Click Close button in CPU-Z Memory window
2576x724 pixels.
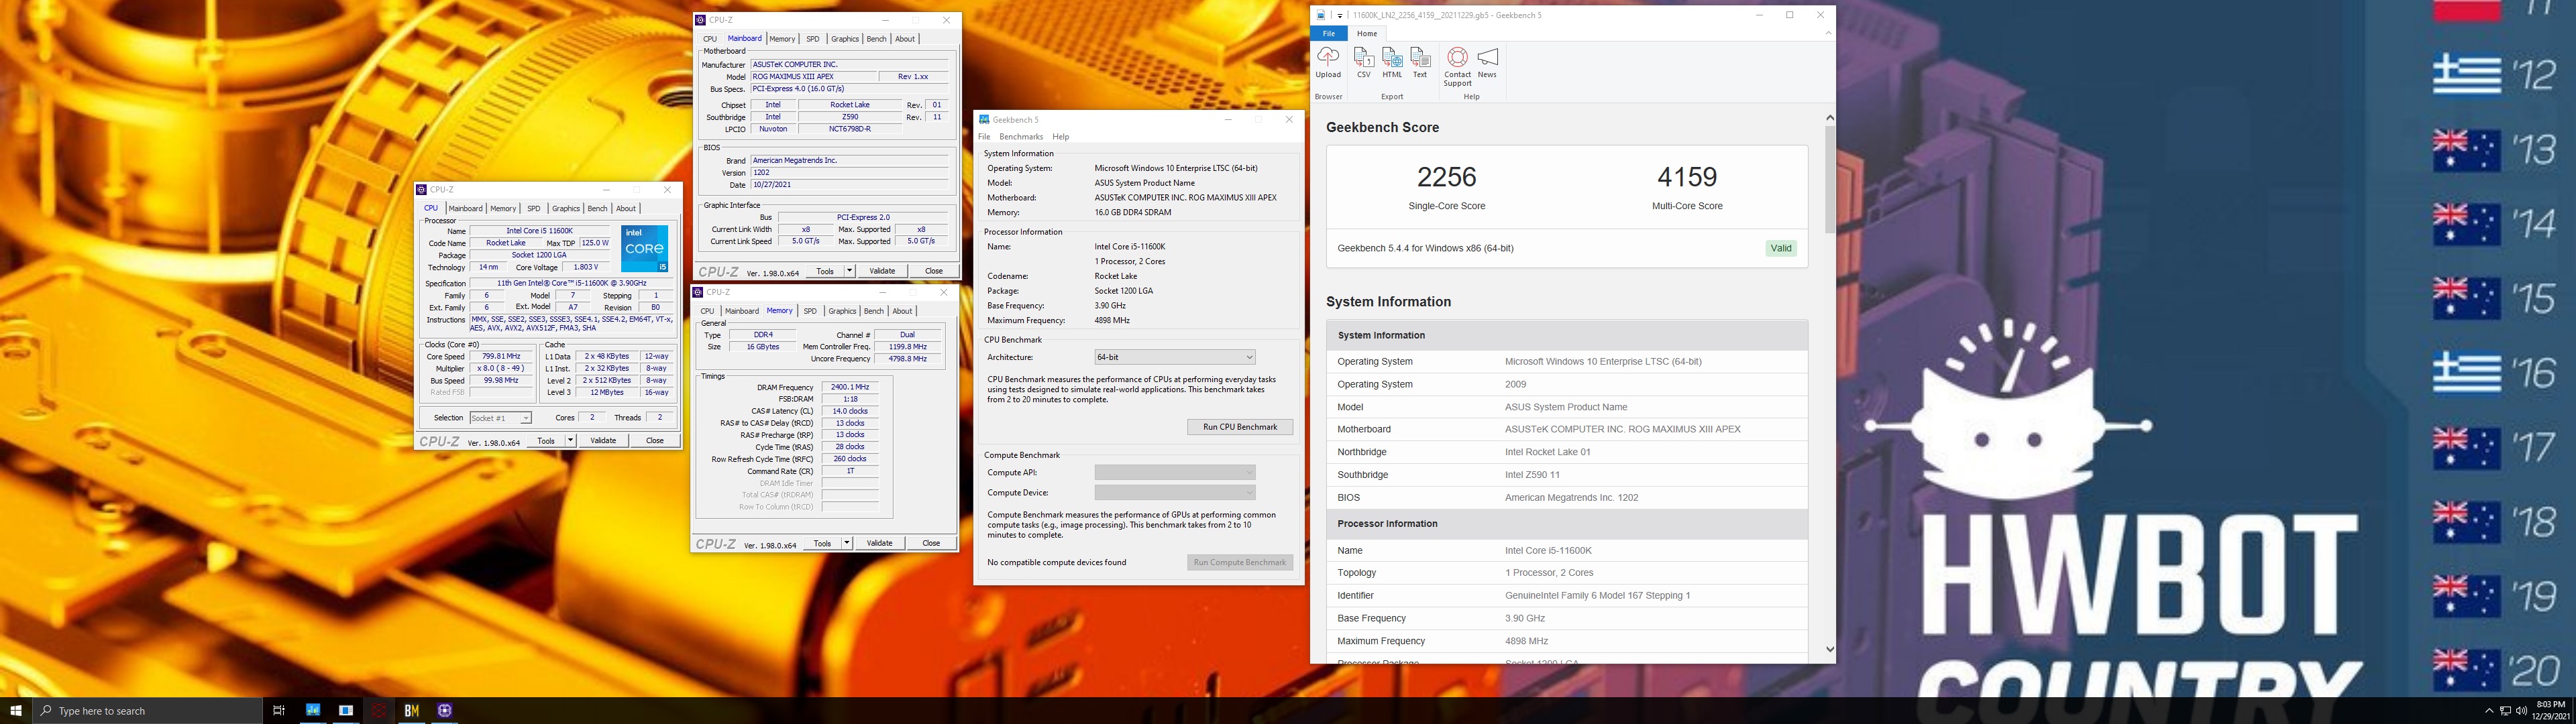tap(931, 543)
